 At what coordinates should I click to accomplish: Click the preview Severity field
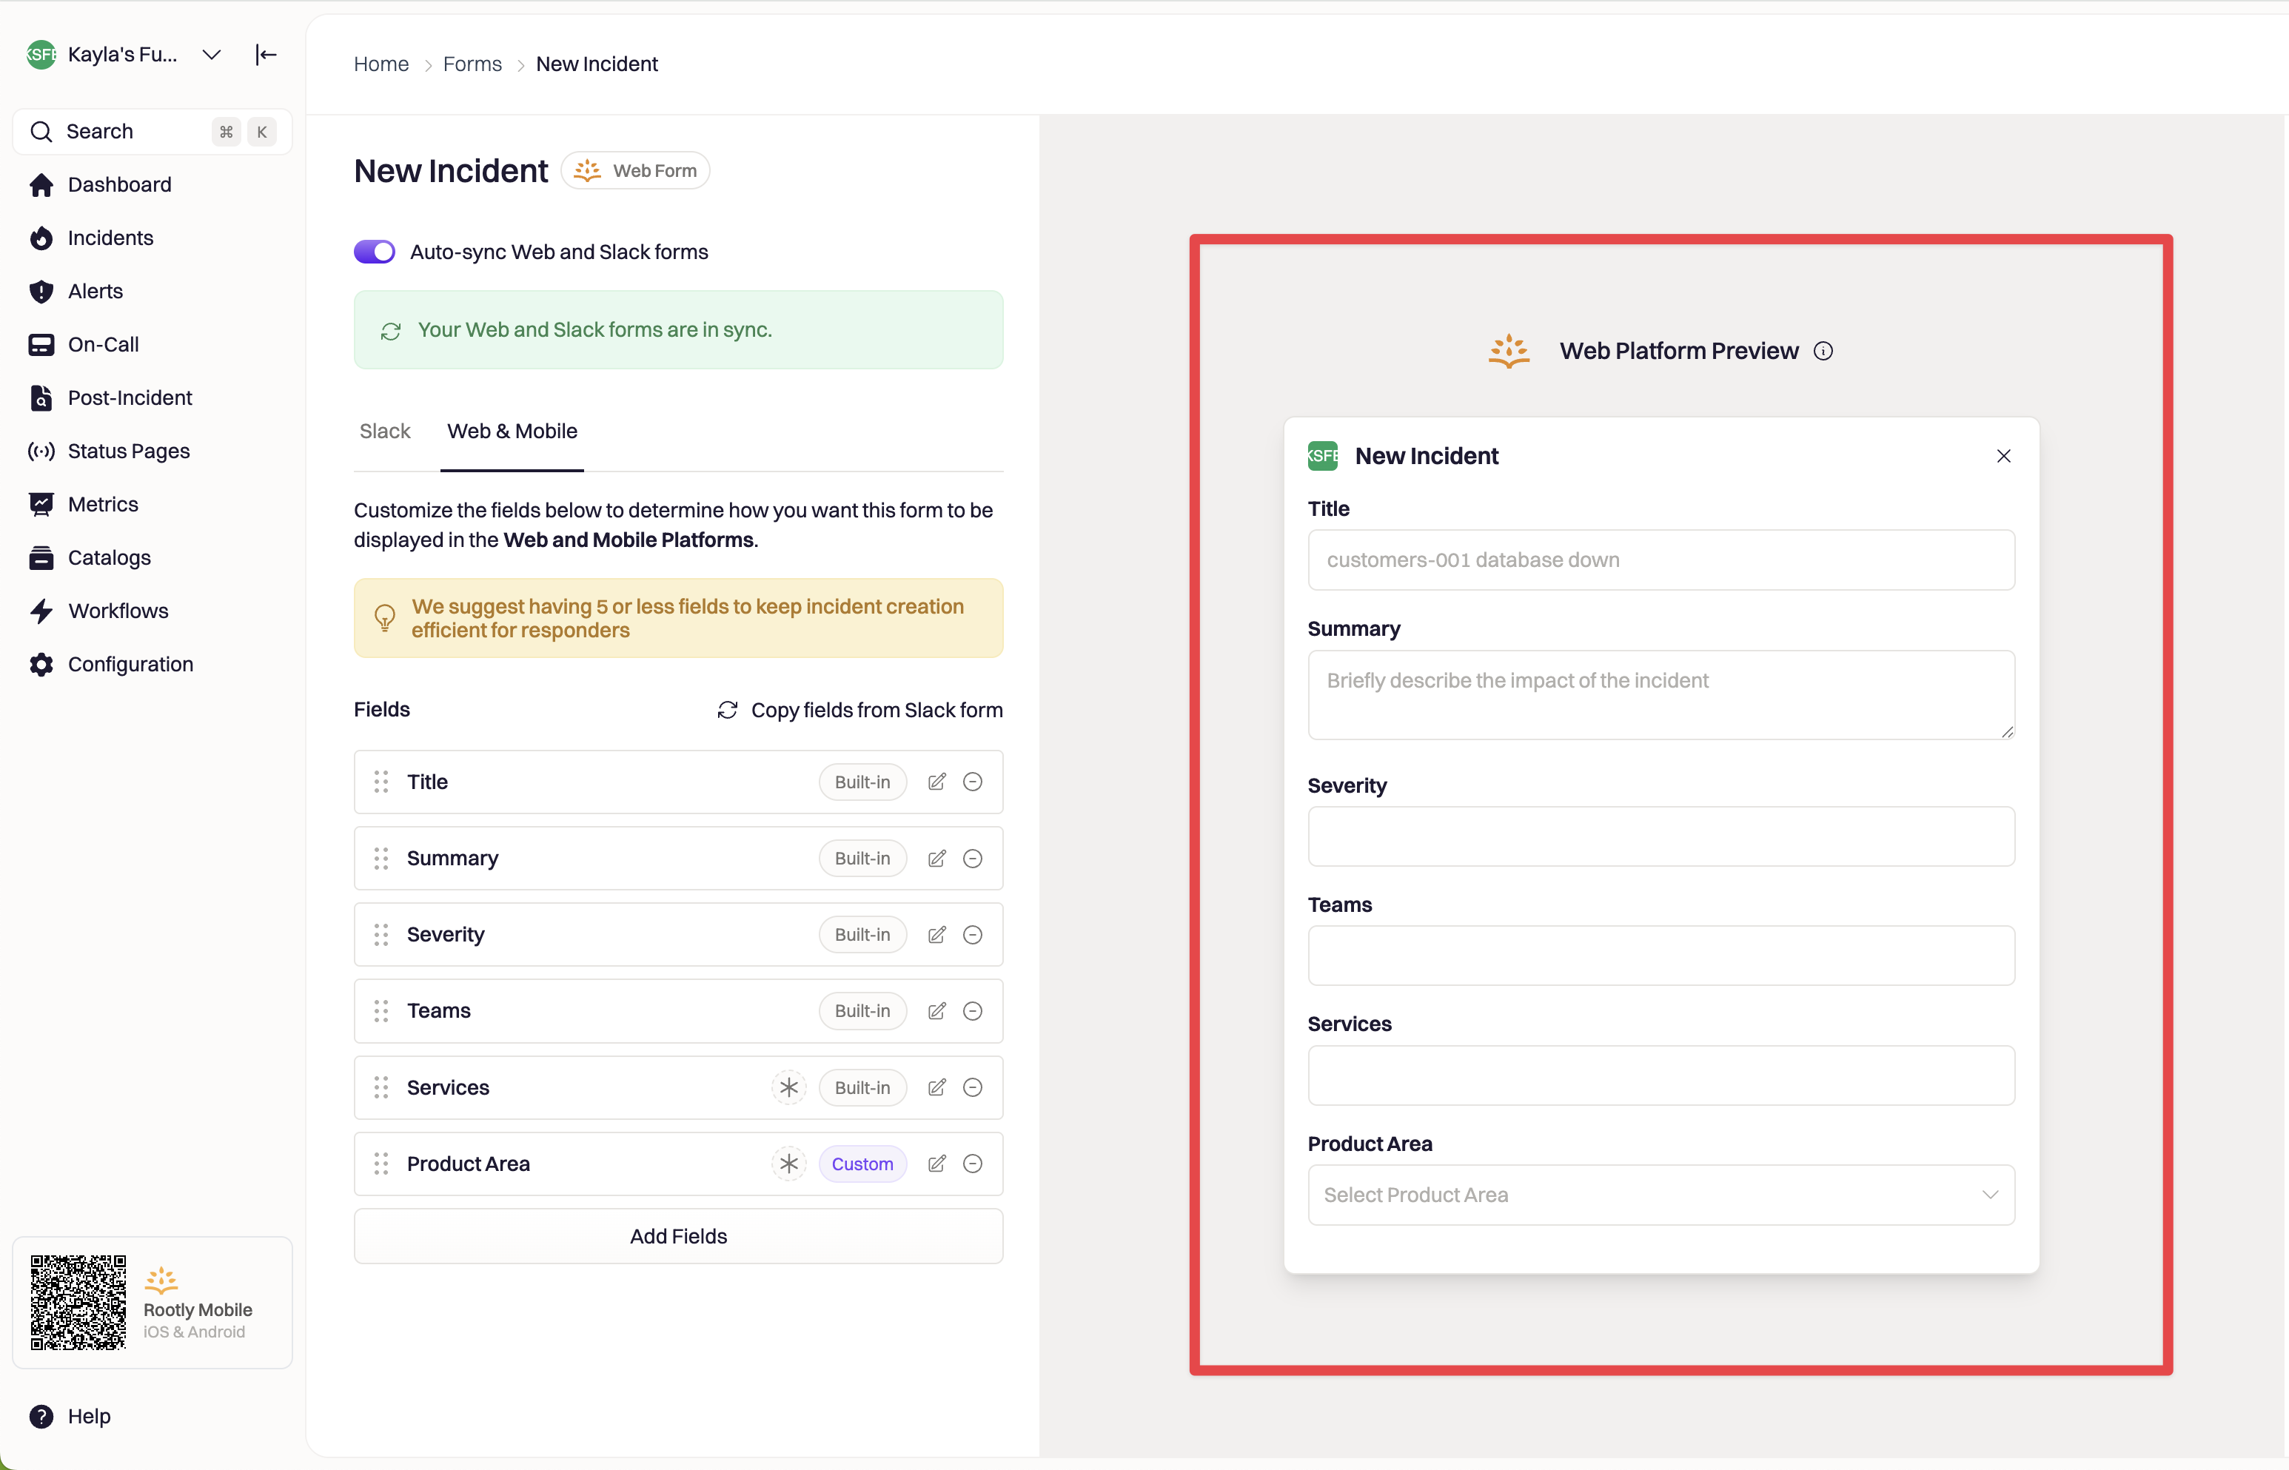(1661, 837)
